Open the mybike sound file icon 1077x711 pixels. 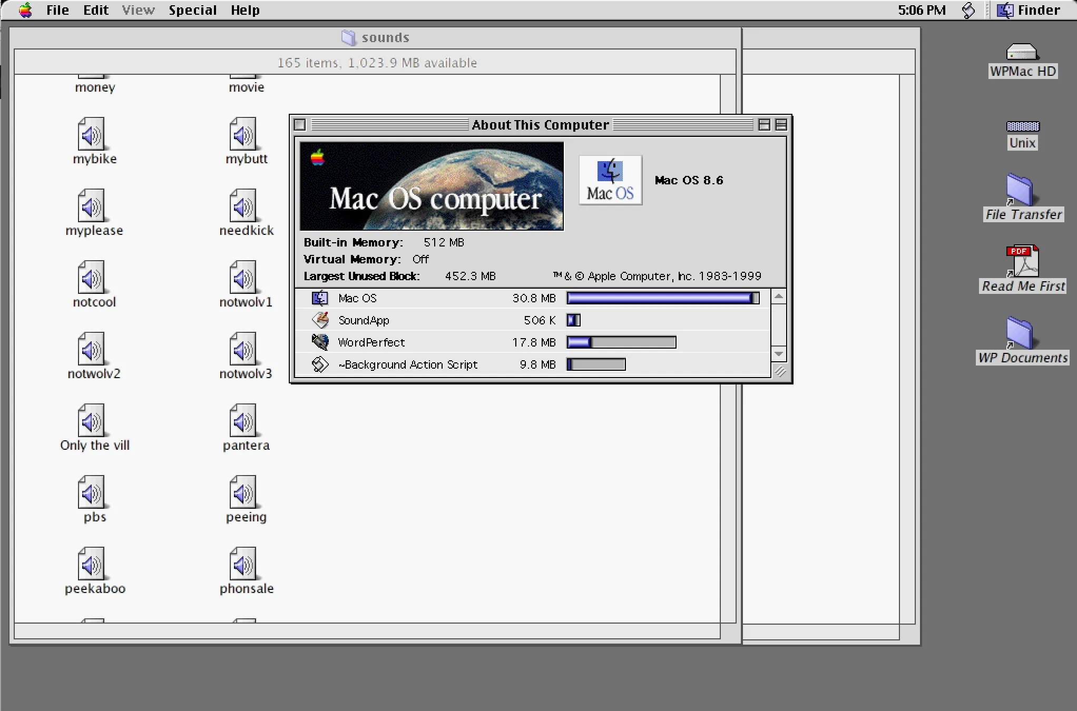[91, 134]
